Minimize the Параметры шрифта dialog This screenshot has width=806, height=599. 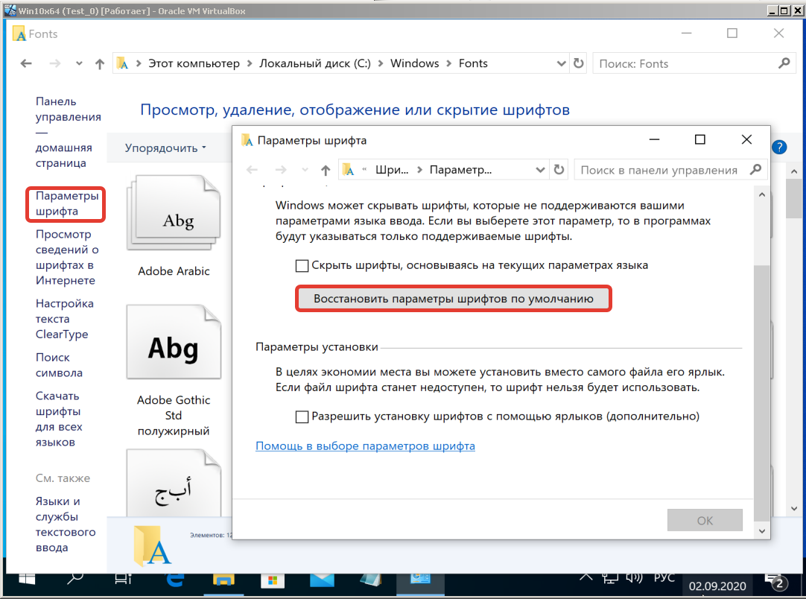tap(654, 139)
